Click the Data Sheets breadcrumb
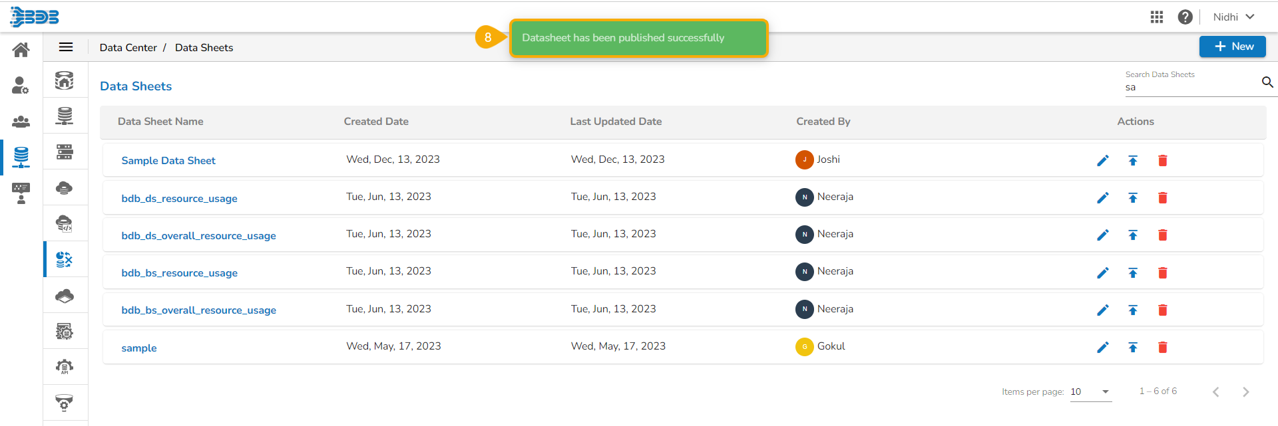 tap(204, 48)
